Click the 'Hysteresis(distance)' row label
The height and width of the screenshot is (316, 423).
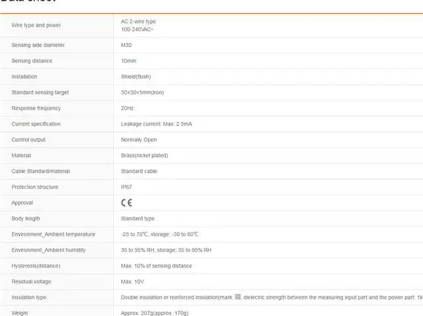36,266
